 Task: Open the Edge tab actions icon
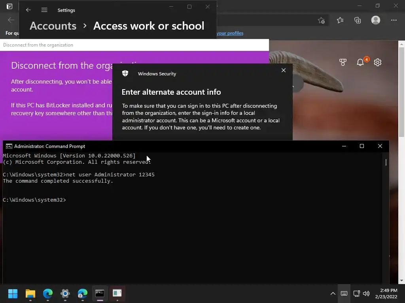9,6
